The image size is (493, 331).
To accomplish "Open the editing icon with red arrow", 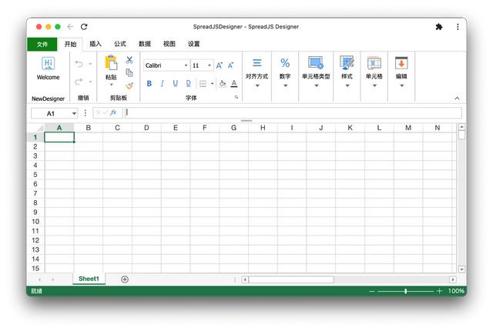I will click(401, 63).
